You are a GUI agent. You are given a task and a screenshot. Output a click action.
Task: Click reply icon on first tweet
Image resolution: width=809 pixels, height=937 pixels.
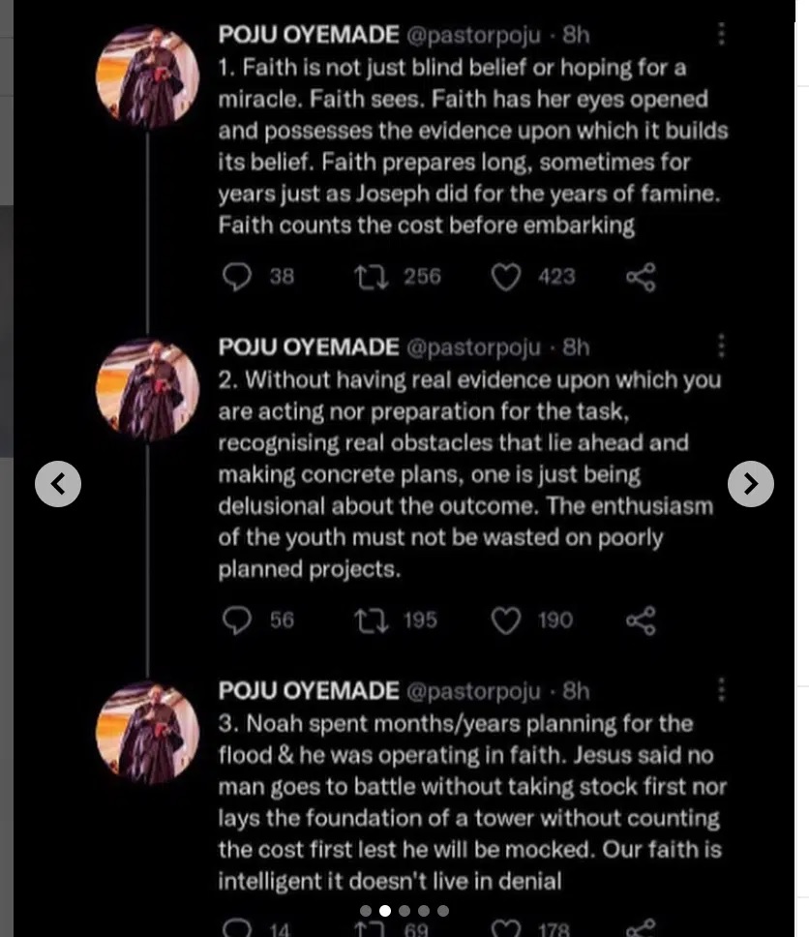tap(237, 277)
